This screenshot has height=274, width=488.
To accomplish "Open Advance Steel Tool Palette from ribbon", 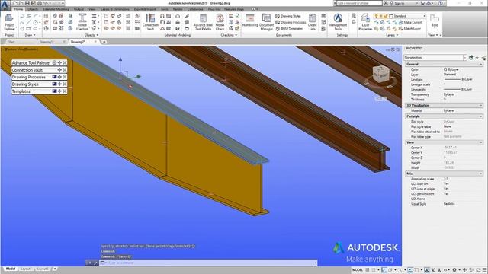I will point(203,22).
